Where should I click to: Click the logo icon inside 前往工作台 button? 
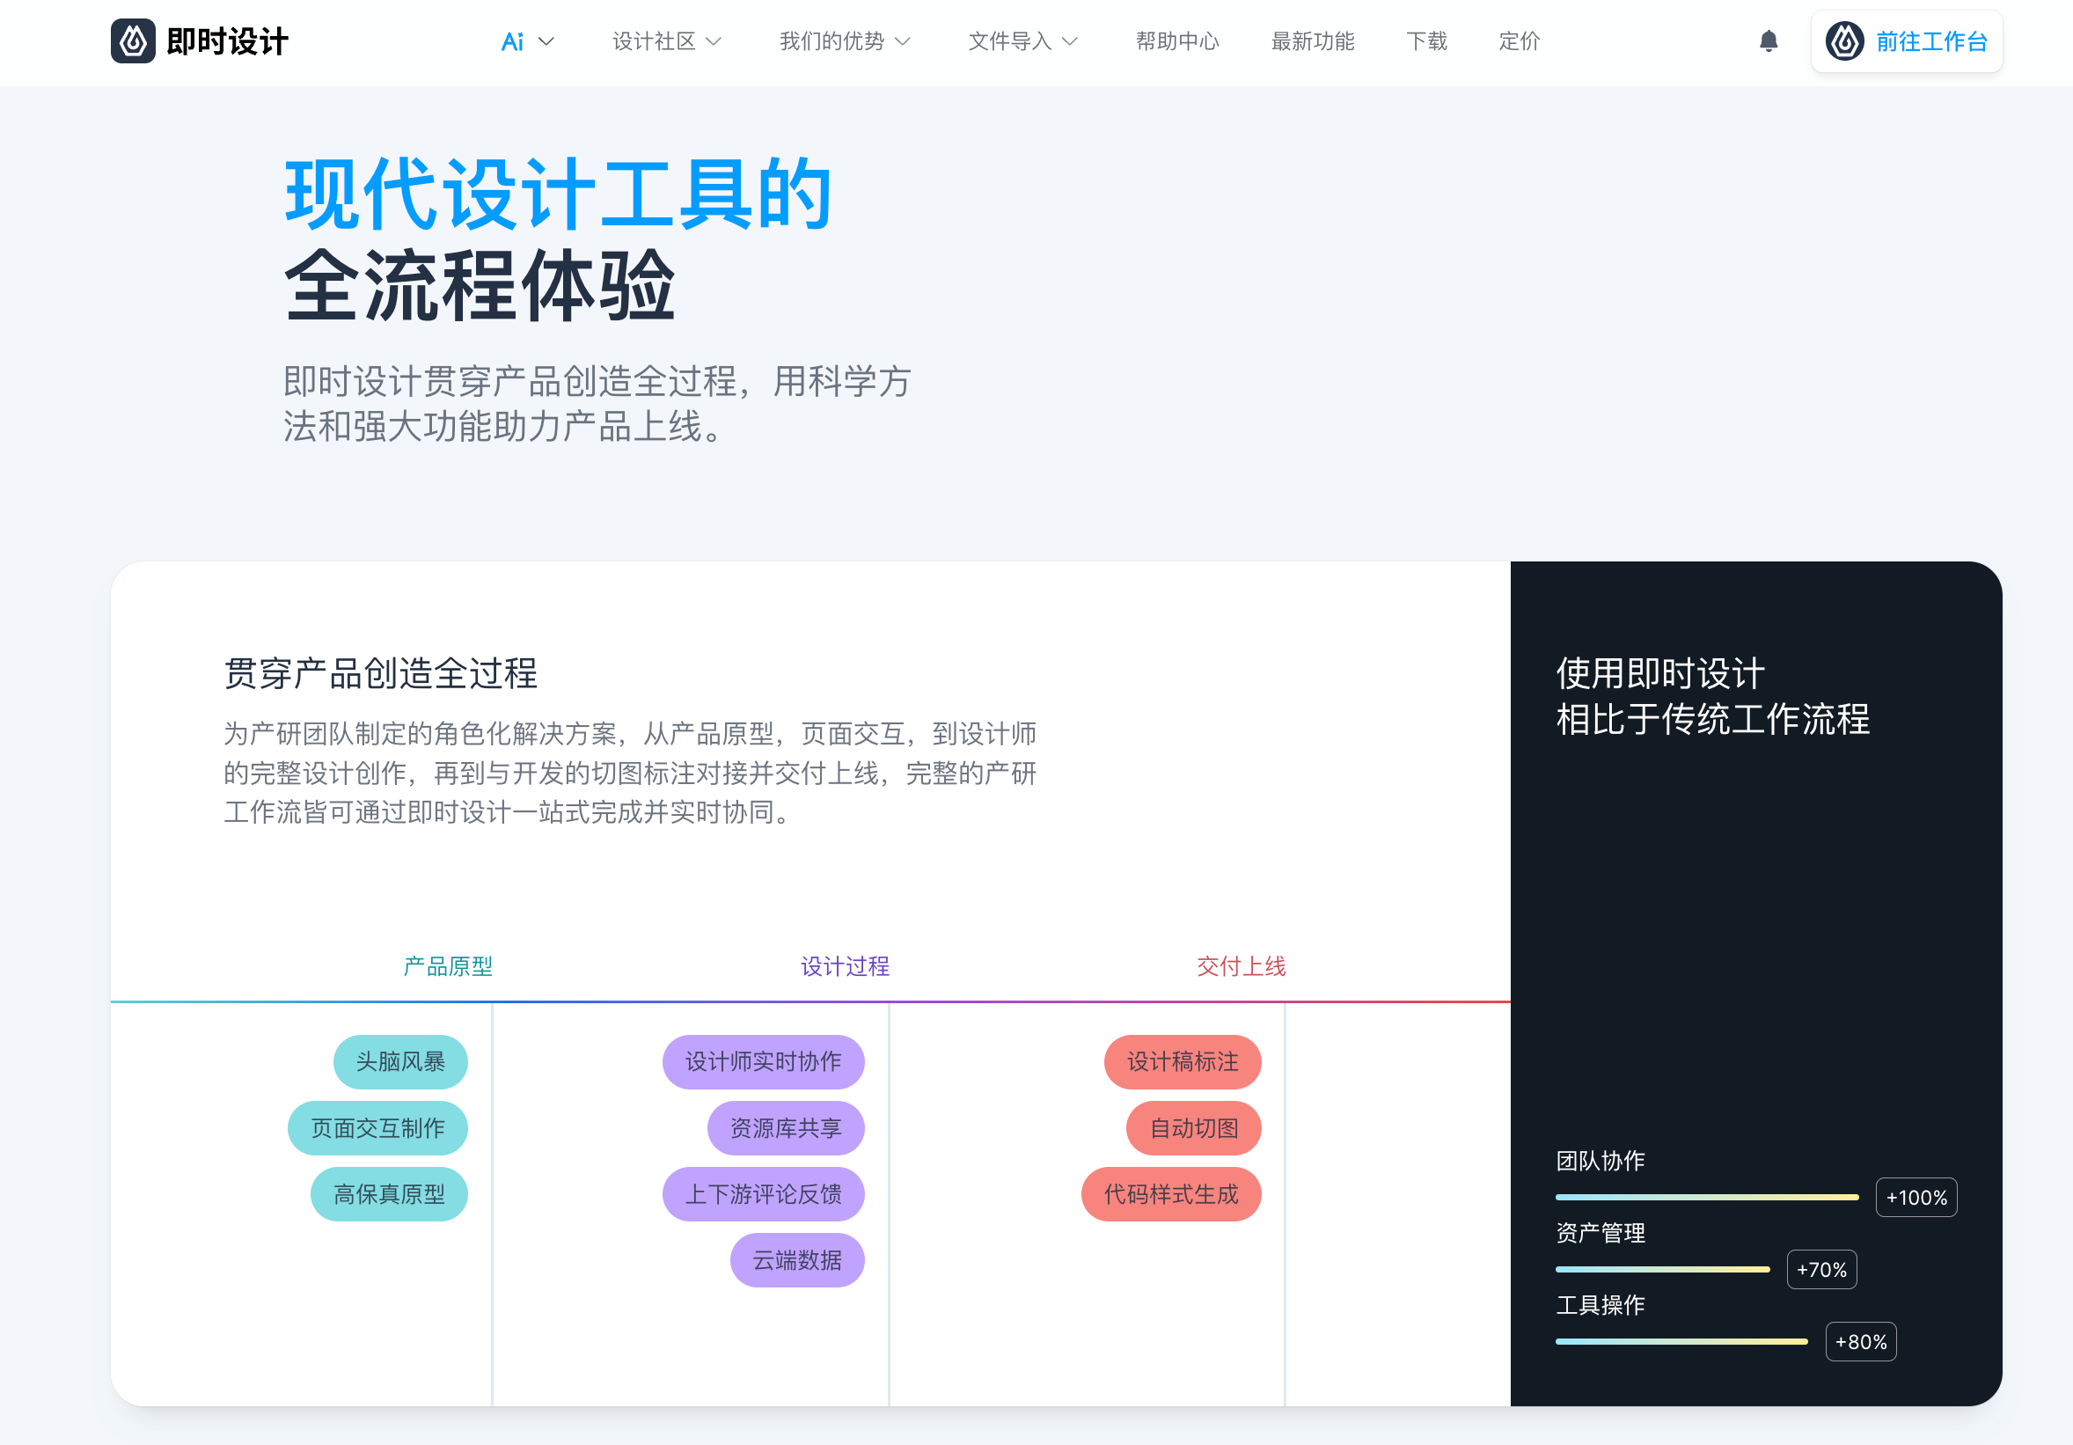1844,41
